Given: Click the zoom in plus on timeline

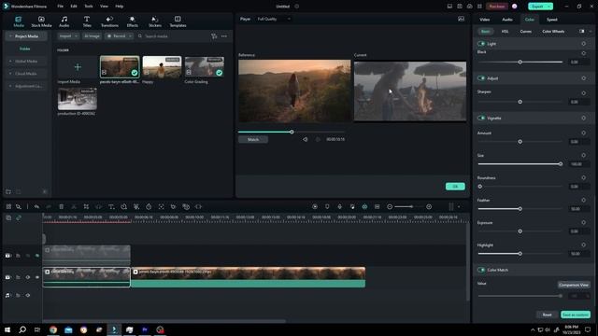Looking at the screenshot, I should 429,206.
